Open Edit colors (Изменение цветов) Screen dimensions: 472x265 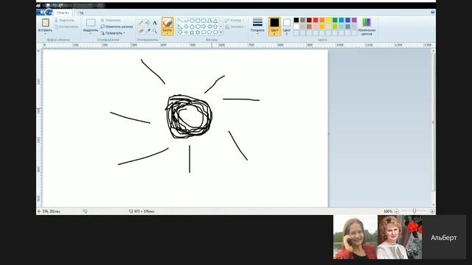367,26
